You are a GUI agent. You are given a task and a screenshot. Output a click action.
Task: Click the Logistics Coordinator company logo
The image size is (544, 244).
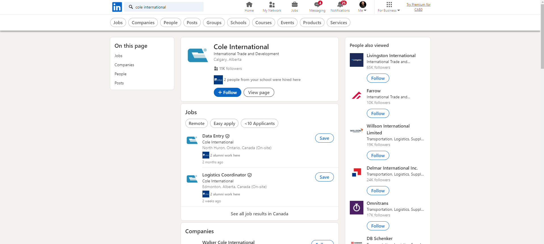[x=192, y=179]
